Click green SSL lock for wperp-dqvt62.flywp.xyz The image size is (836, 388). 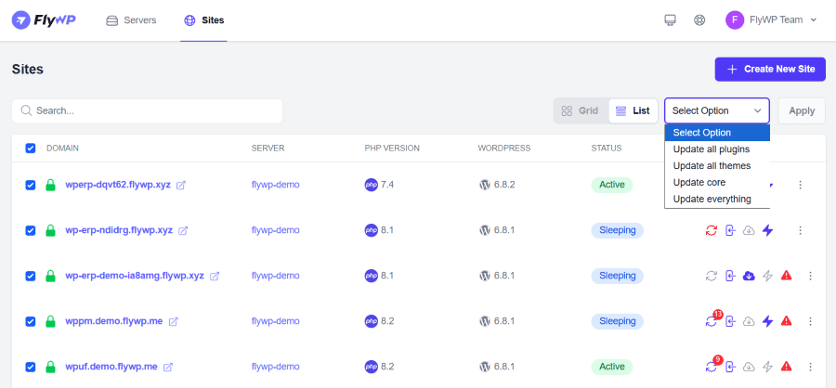pyautogui.click(x=50, y=185)
